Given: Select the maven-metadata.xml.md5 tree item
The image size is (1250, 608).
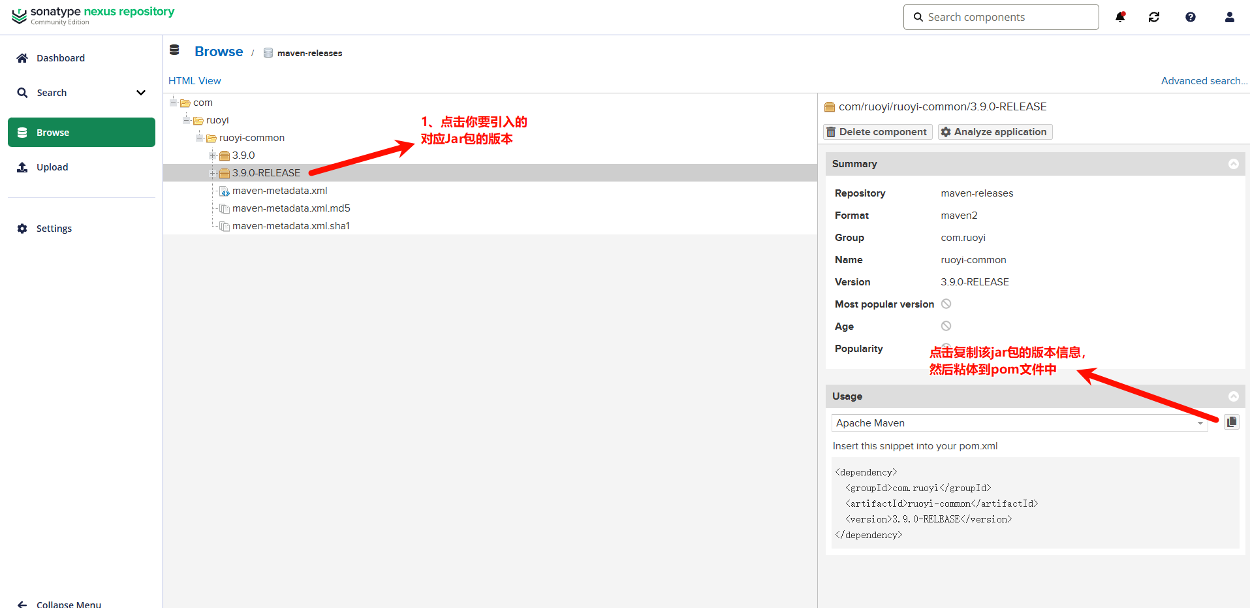Looking at the screenshot, I should pos(291,208).
